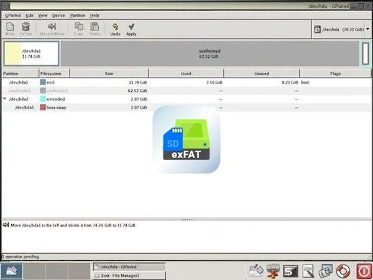This screenshot has height=280, width=373.
Task: Select the pending Move /dev/hda1 operation entry
Action: coord(73,225)
